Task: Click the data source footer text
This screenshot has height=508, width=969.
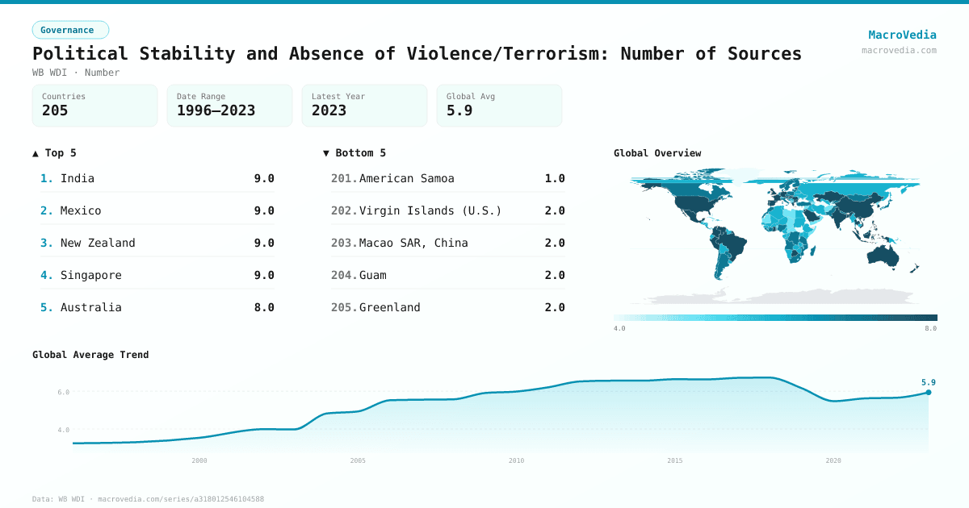Action: coord(148,499)
